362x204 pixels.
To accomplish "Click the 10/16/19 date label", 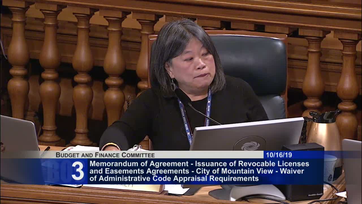I will 279,155.
